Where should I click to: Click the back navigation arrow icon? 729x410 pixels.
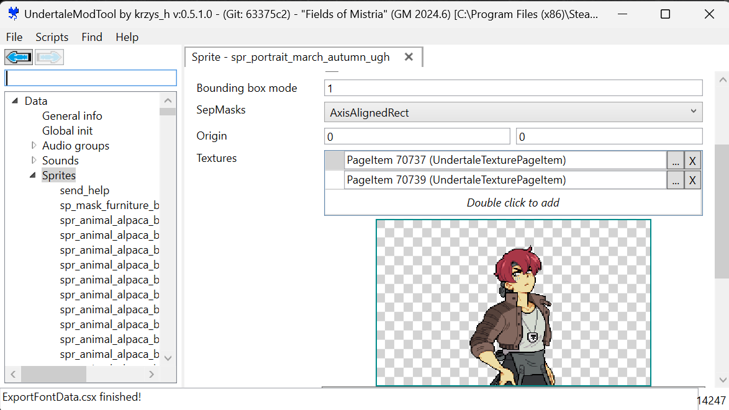tap(19, 57)
